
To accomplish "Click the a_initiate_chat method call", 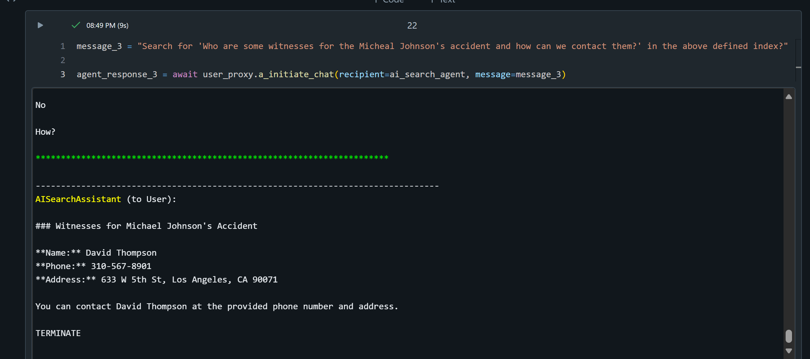I will pos(296,74).
